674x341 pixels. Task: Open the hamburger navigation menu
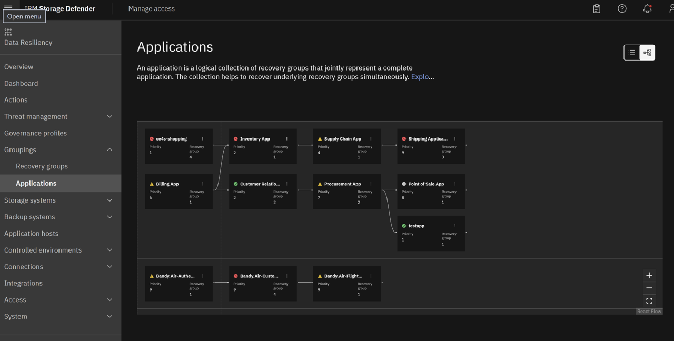[8, 7]
